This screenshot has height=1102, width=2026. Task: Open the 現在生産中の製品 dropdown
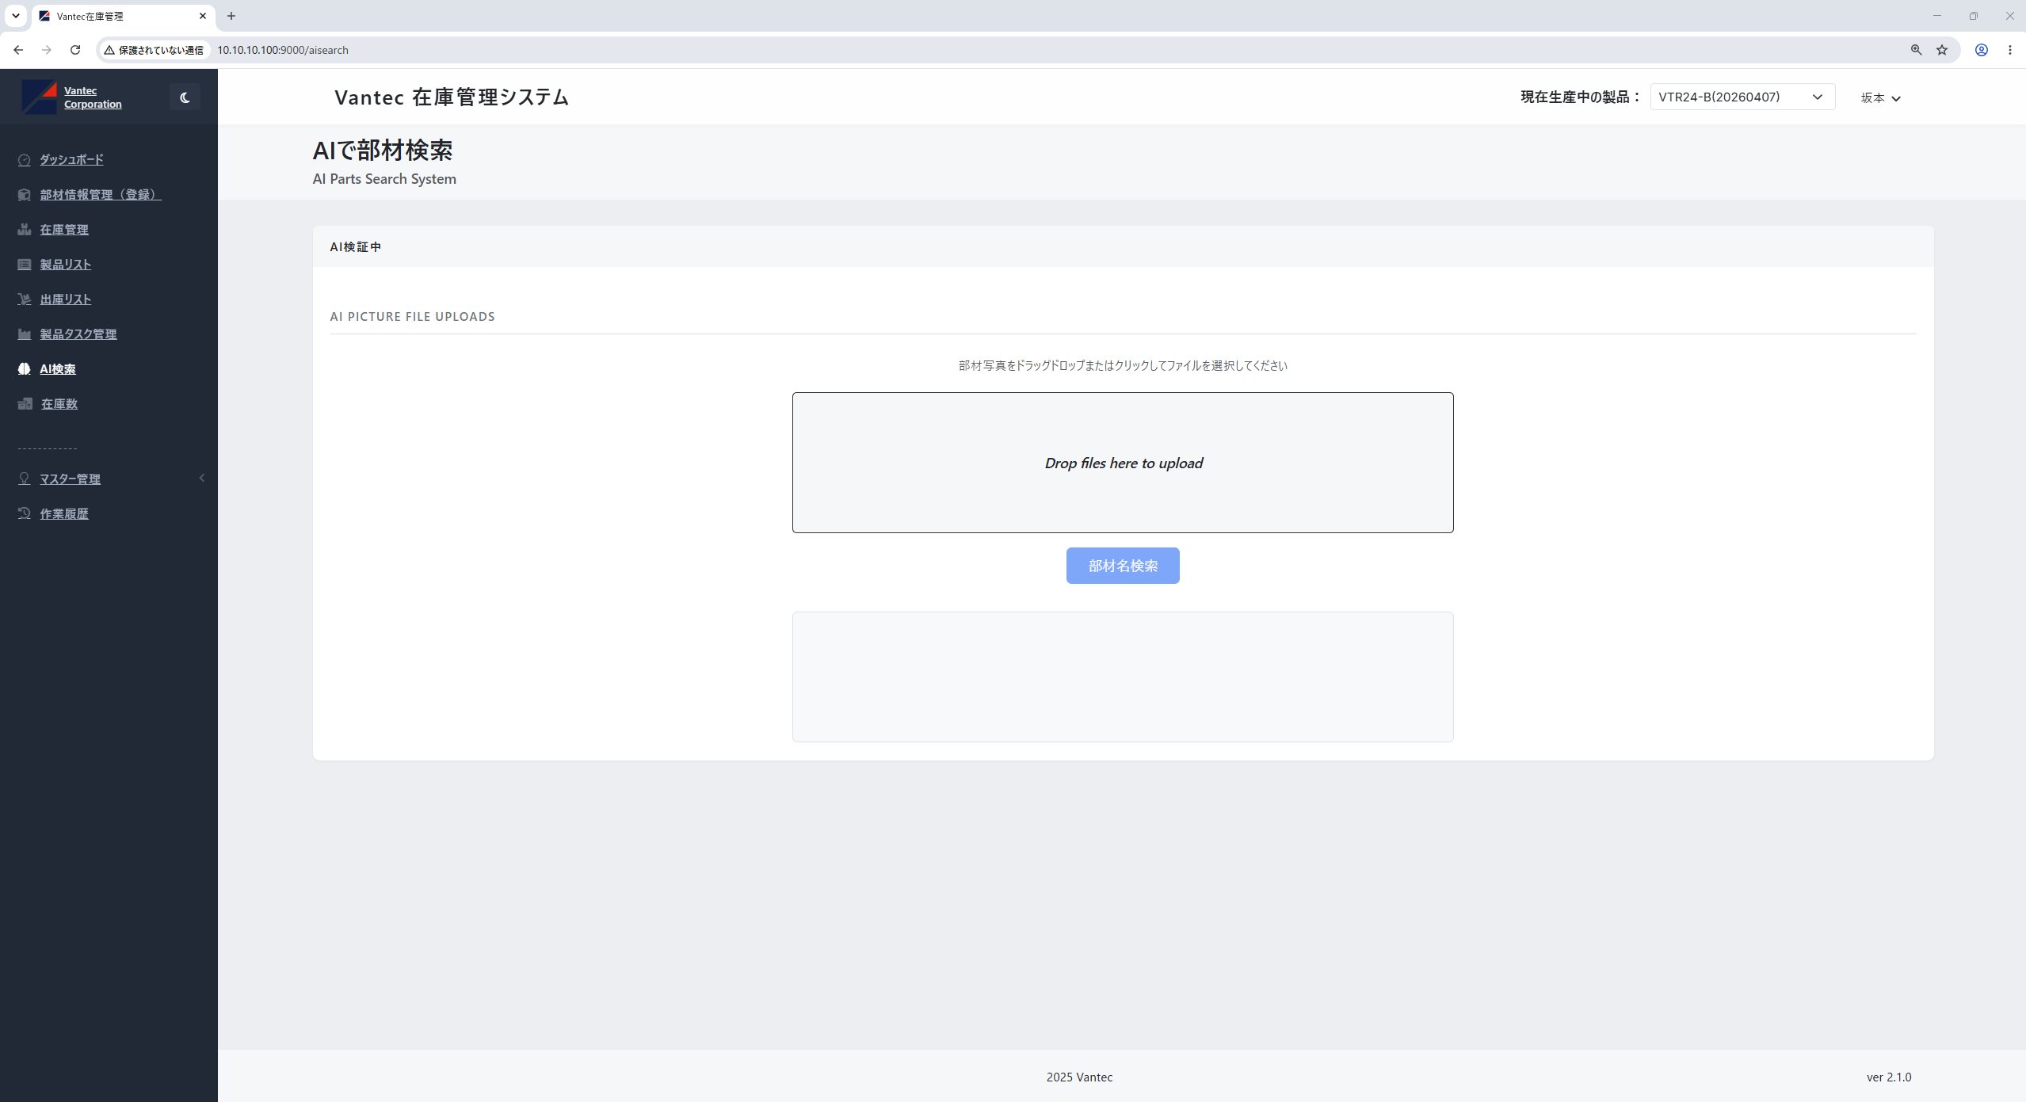coord(1742,97)
